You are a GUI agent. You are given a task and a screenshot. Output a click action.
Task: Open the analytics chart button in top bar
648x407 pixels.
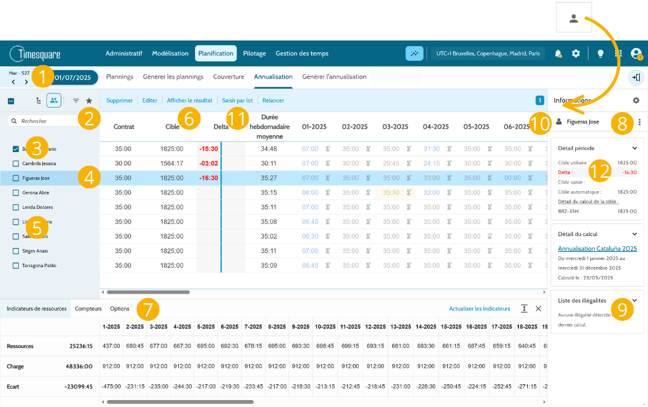pos(414,53)
